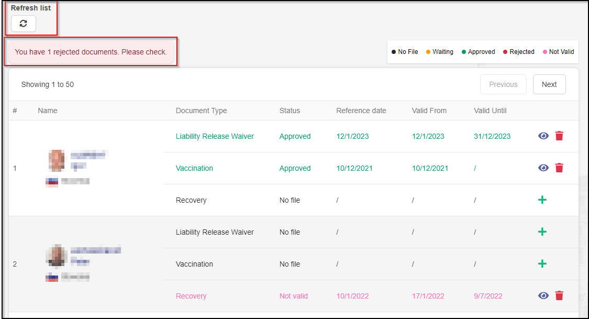Click the green Approved legend dot
Image resolution: width=589 pixels, height=319 pixels.
(x=464, y=52)
